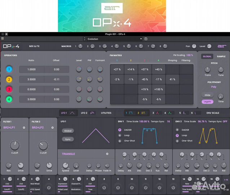
Task: Select ENV 1 Loop radio button
Action: [120, 135]
